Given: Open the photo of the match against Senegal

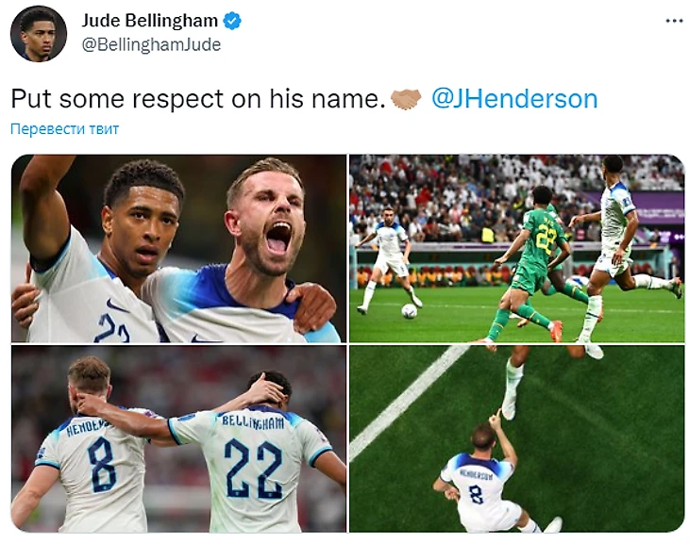Looking at the screenshot, I should coord(517,249).
